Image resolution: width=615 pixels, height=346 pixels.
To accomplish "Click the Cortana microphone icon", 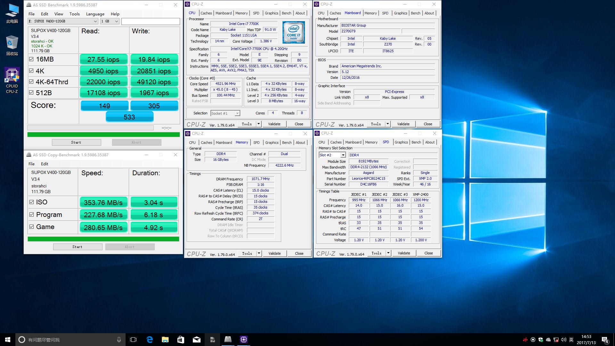I will (119, 340).
